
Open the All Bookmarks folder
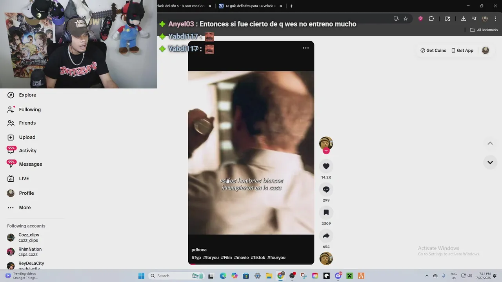point(484,30)
